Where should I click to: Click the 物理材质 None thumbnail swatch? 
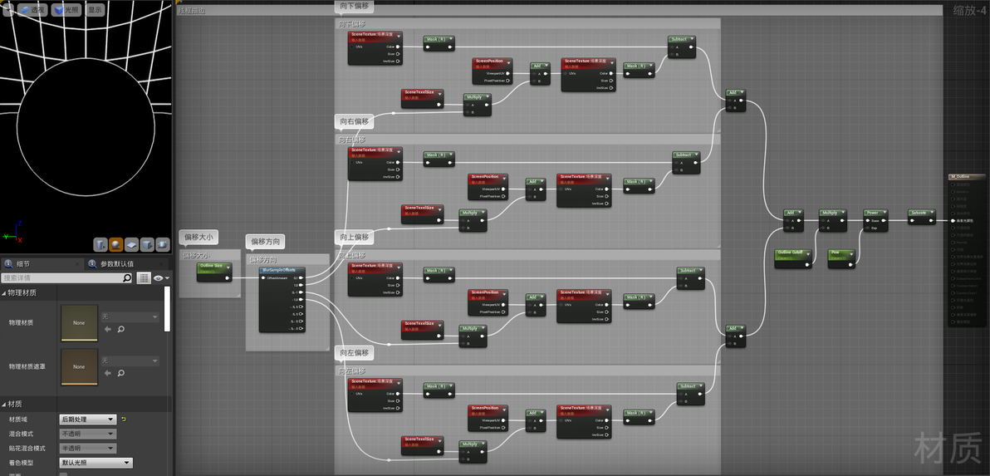pos(79,323)
